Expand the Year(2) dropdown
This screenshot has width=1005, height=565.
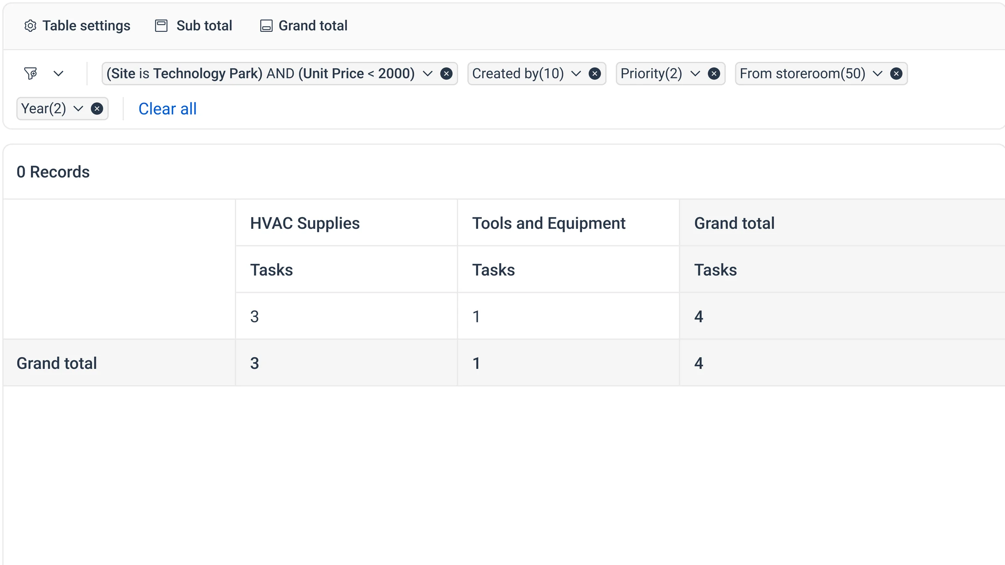[x=78, y=109]
